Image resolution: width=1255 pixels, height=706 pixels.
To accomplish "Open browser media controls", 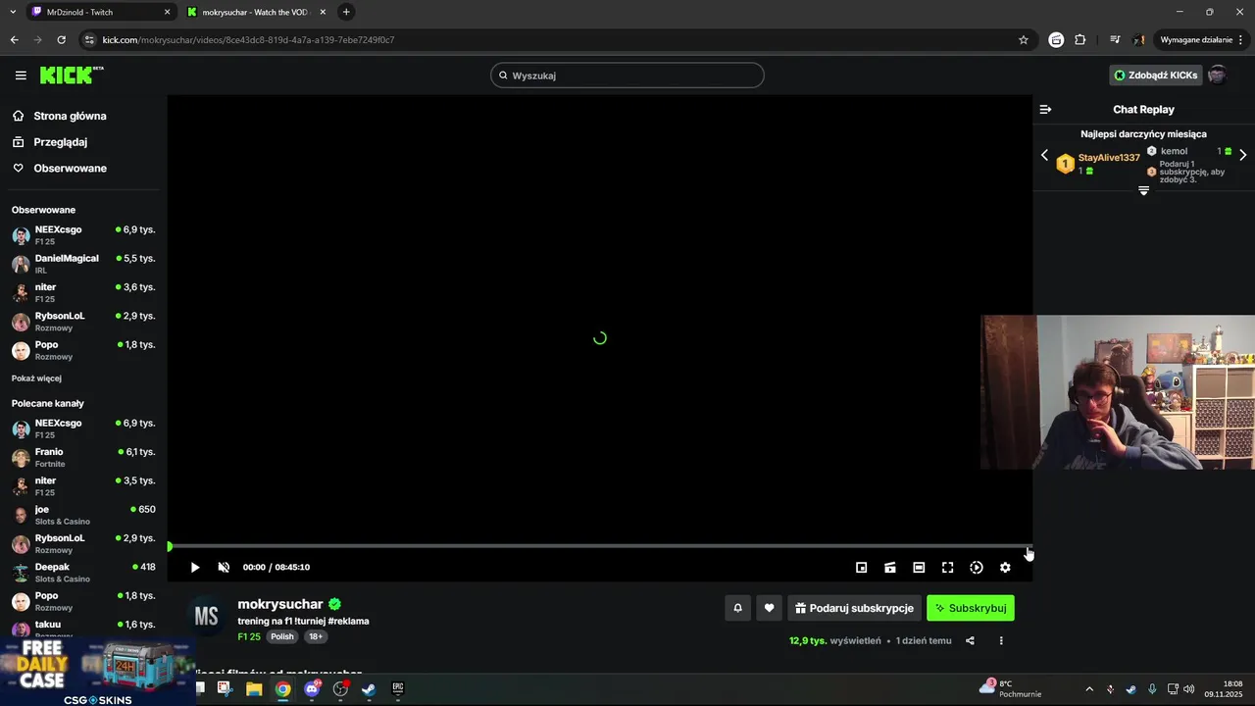I will tap(1115, 40).
